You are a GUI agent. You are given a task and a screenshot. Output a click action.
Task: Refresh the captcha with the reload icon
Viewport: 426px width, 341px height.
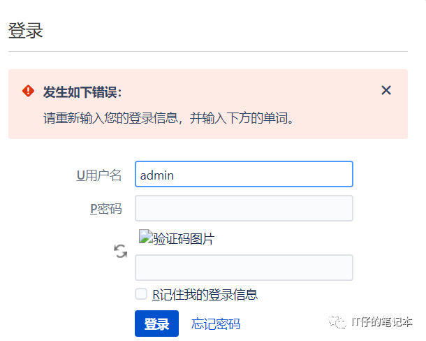[x=121, y=252]
